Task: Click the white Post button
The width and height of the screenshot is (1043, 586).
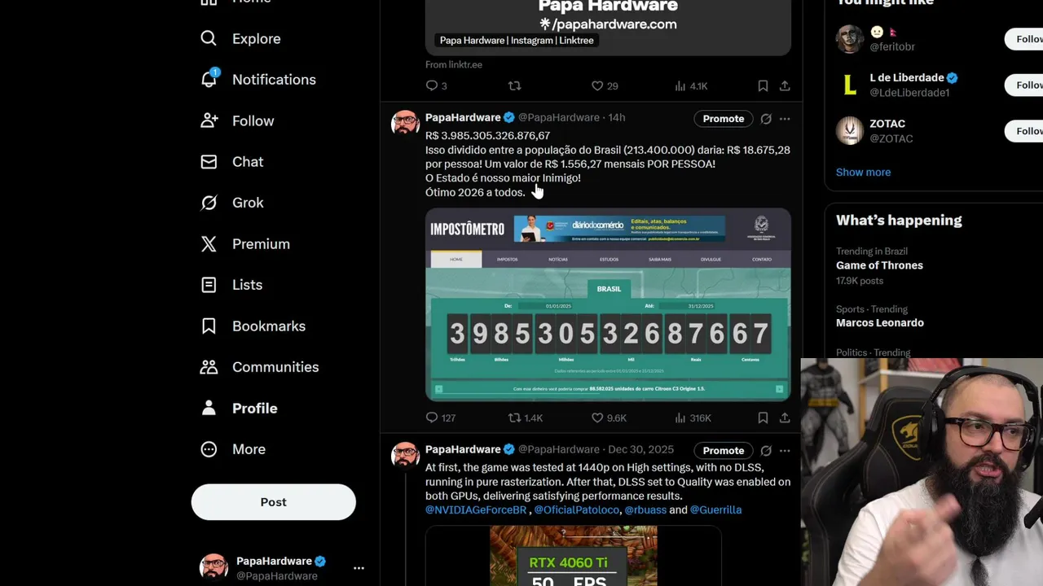Action: click(x=274, y=502)
